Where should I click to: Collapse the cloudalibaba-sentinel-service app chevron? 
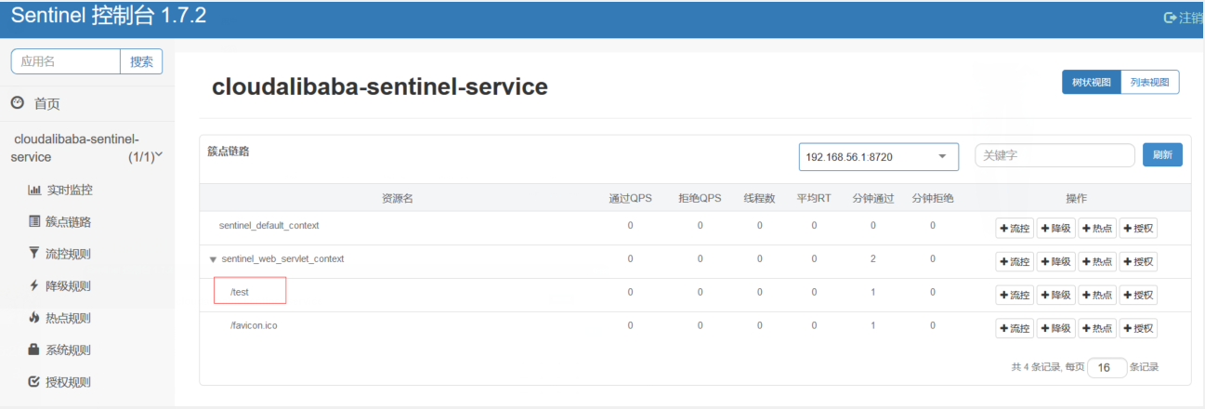coord(159,155)
